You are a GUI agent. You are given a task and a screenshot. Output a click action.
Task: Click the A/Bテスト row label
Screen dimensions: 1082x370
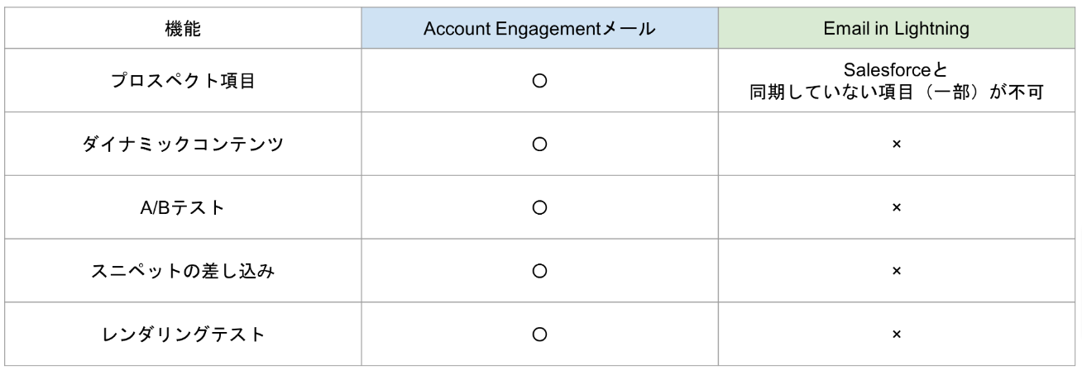tap(183, 207)
